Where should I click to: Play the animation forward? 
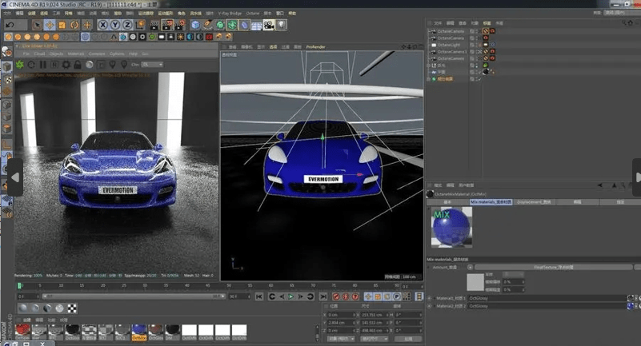pyautogui.click(x=291, y=296)
